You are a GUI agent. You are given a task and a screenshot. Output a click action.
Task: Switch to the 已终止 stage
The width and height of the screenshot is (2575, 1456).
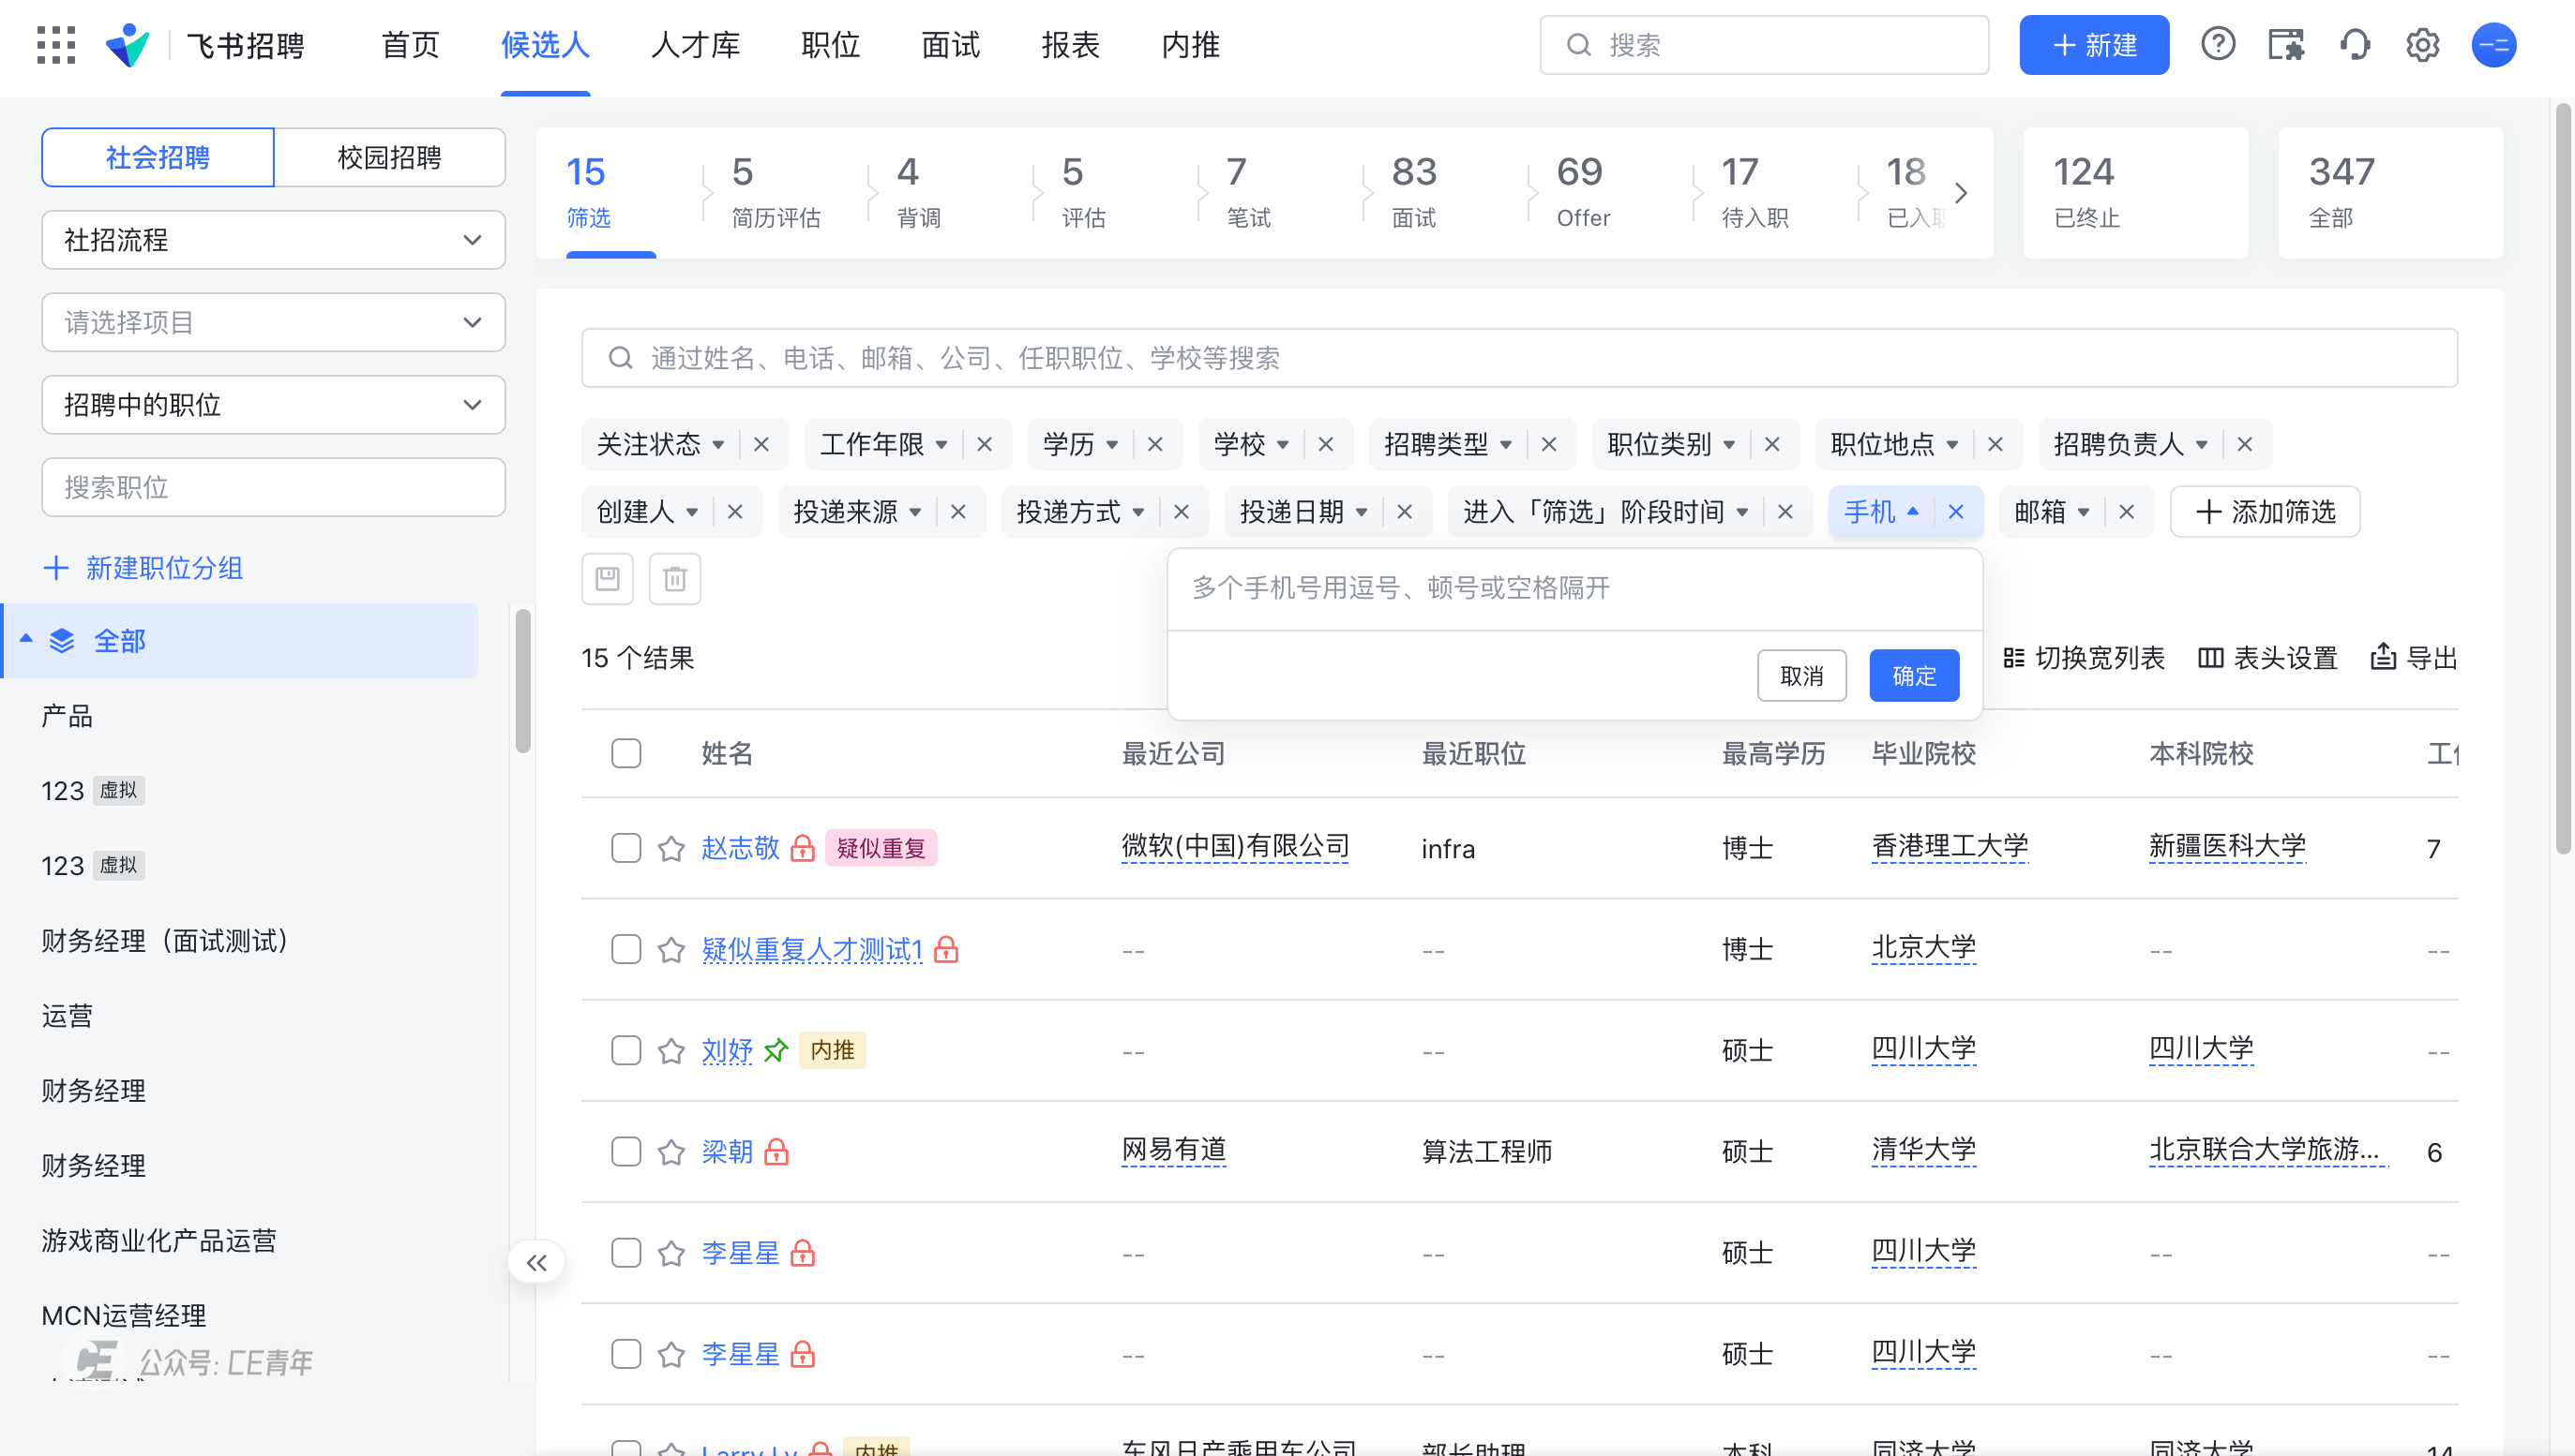coord(2135,193)
